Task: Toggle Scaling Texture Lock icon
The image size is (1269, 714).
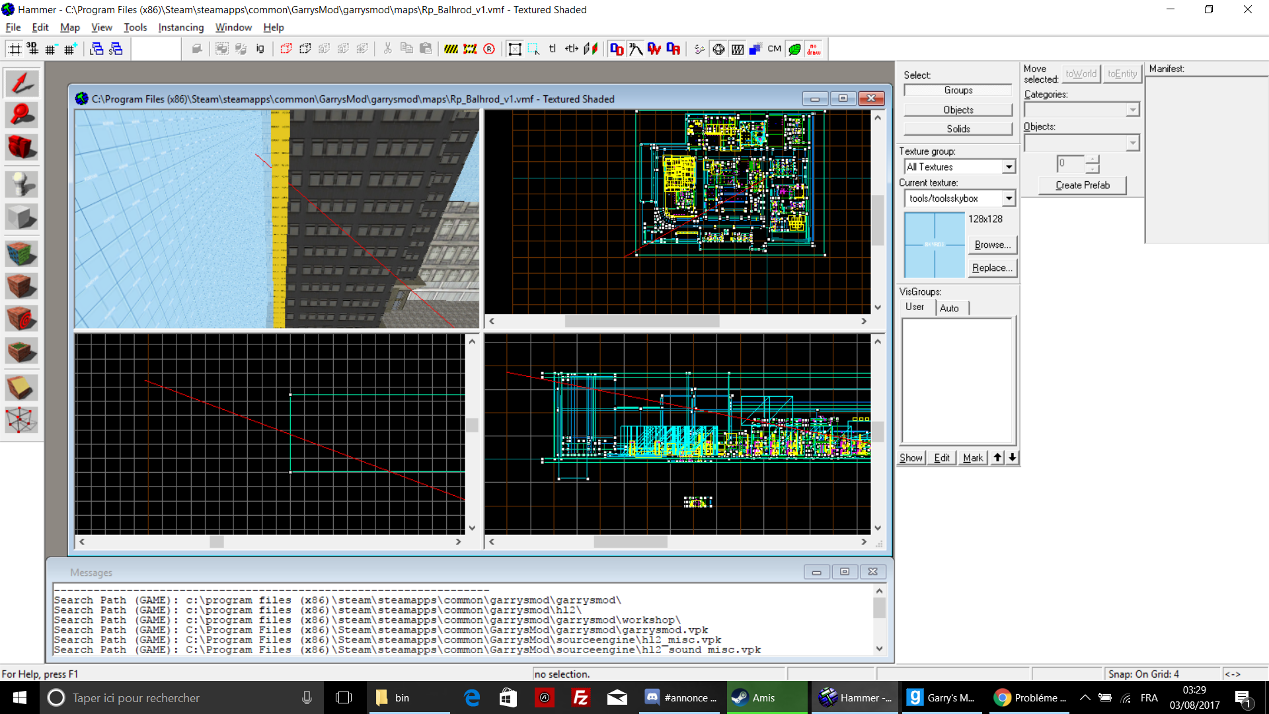Action: 572,49
